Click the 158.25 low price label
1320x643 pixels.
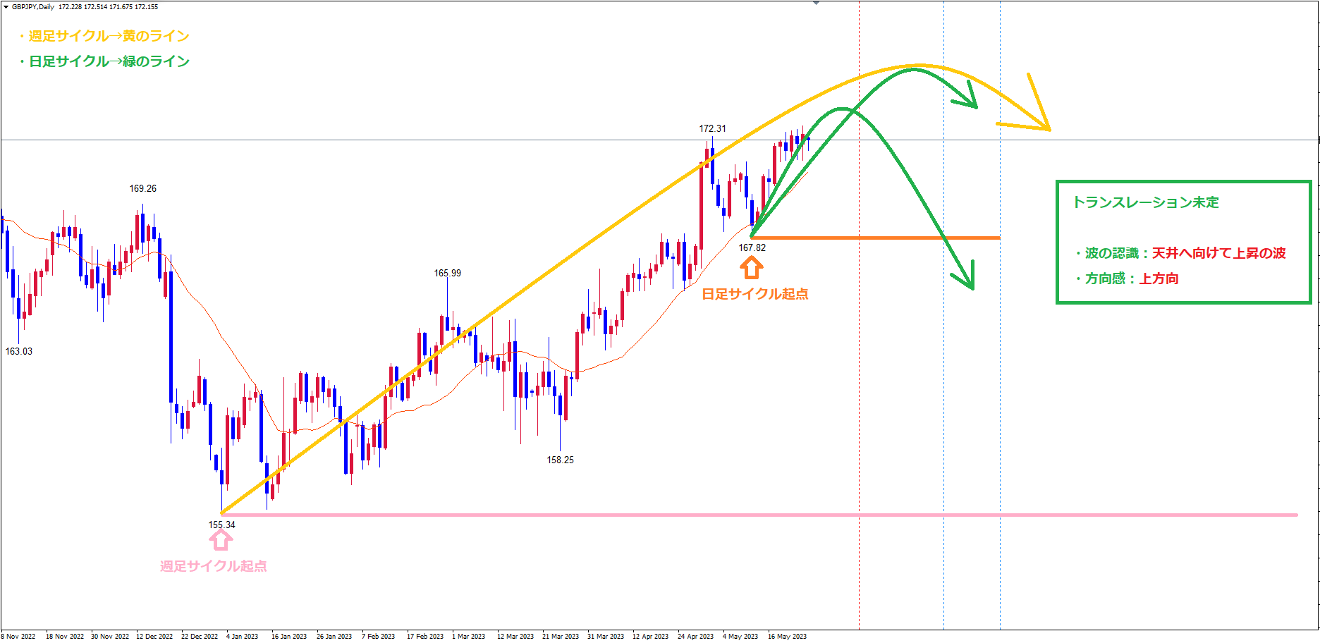(560, 460)
